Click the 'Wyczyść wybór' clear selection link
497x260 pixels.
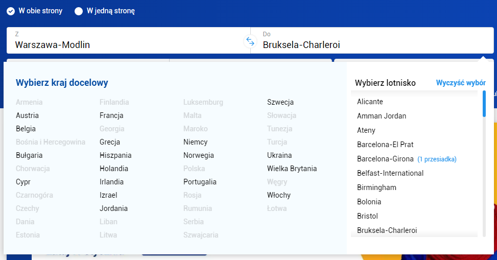coord(461,83)
